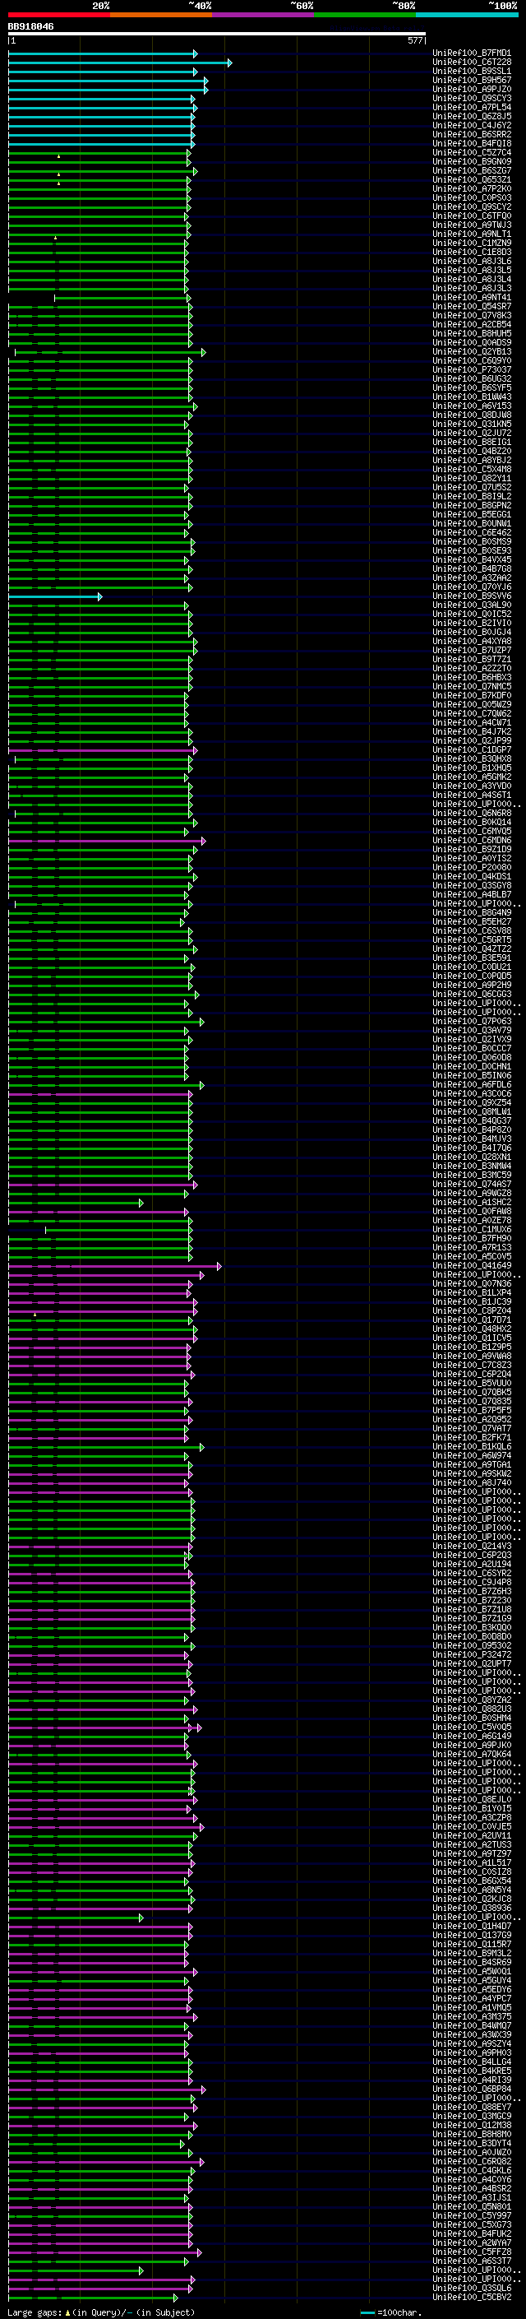
Task: Click UniRef100_B4FQ18 label
Action: [472, 143]
